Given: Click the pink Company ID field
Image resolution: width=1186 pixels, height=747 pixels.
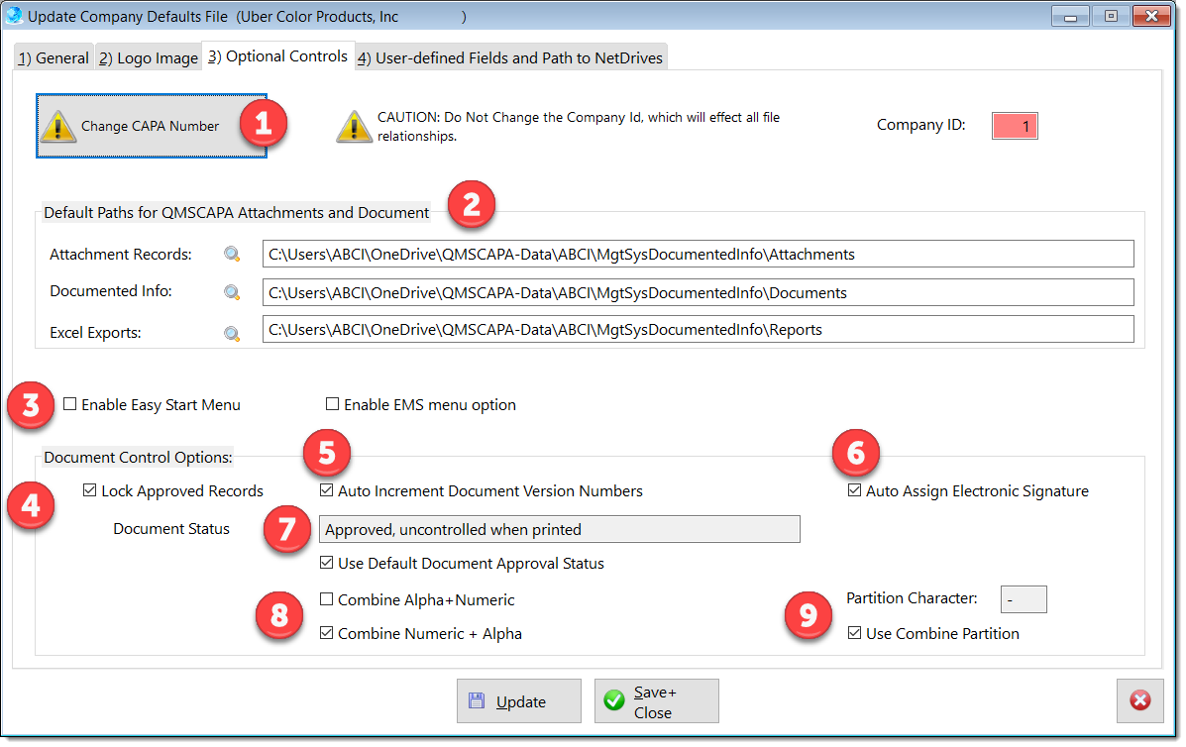Looking at the screenshot, I should (x=1015, y=126).
